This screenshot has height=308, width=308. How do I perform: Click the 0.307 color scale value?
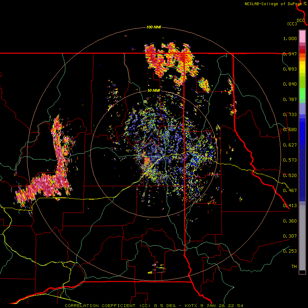[x=290, y=236]
